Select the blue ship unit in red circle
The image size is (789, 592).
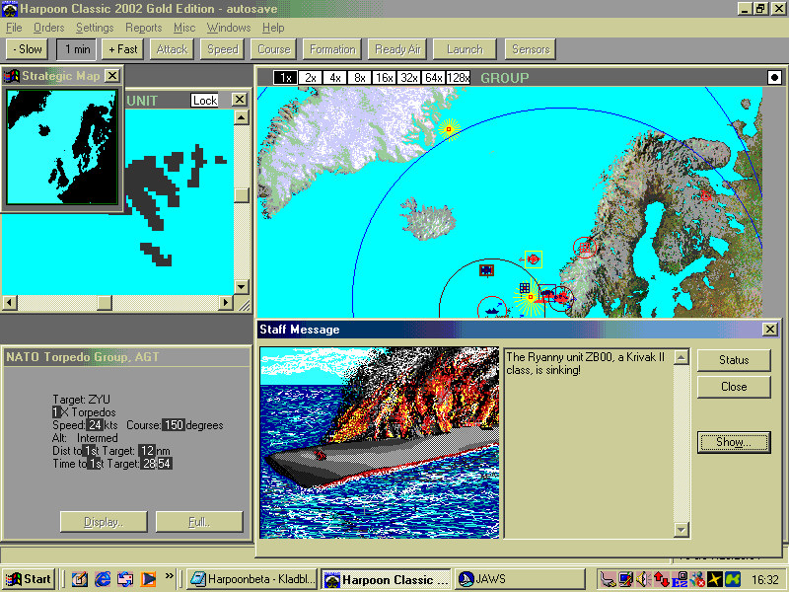[x=491, y=309]
